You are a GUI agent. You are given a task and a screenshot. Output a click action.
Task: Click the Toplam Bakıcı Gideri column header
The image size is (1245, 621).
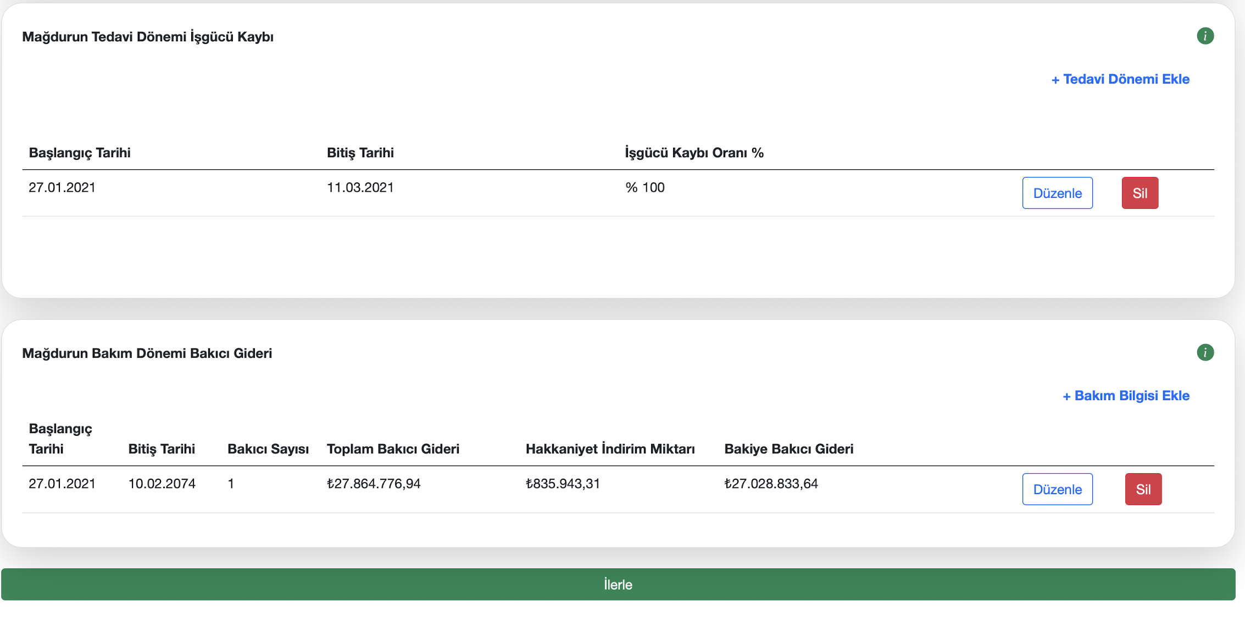tap(393, 449)
